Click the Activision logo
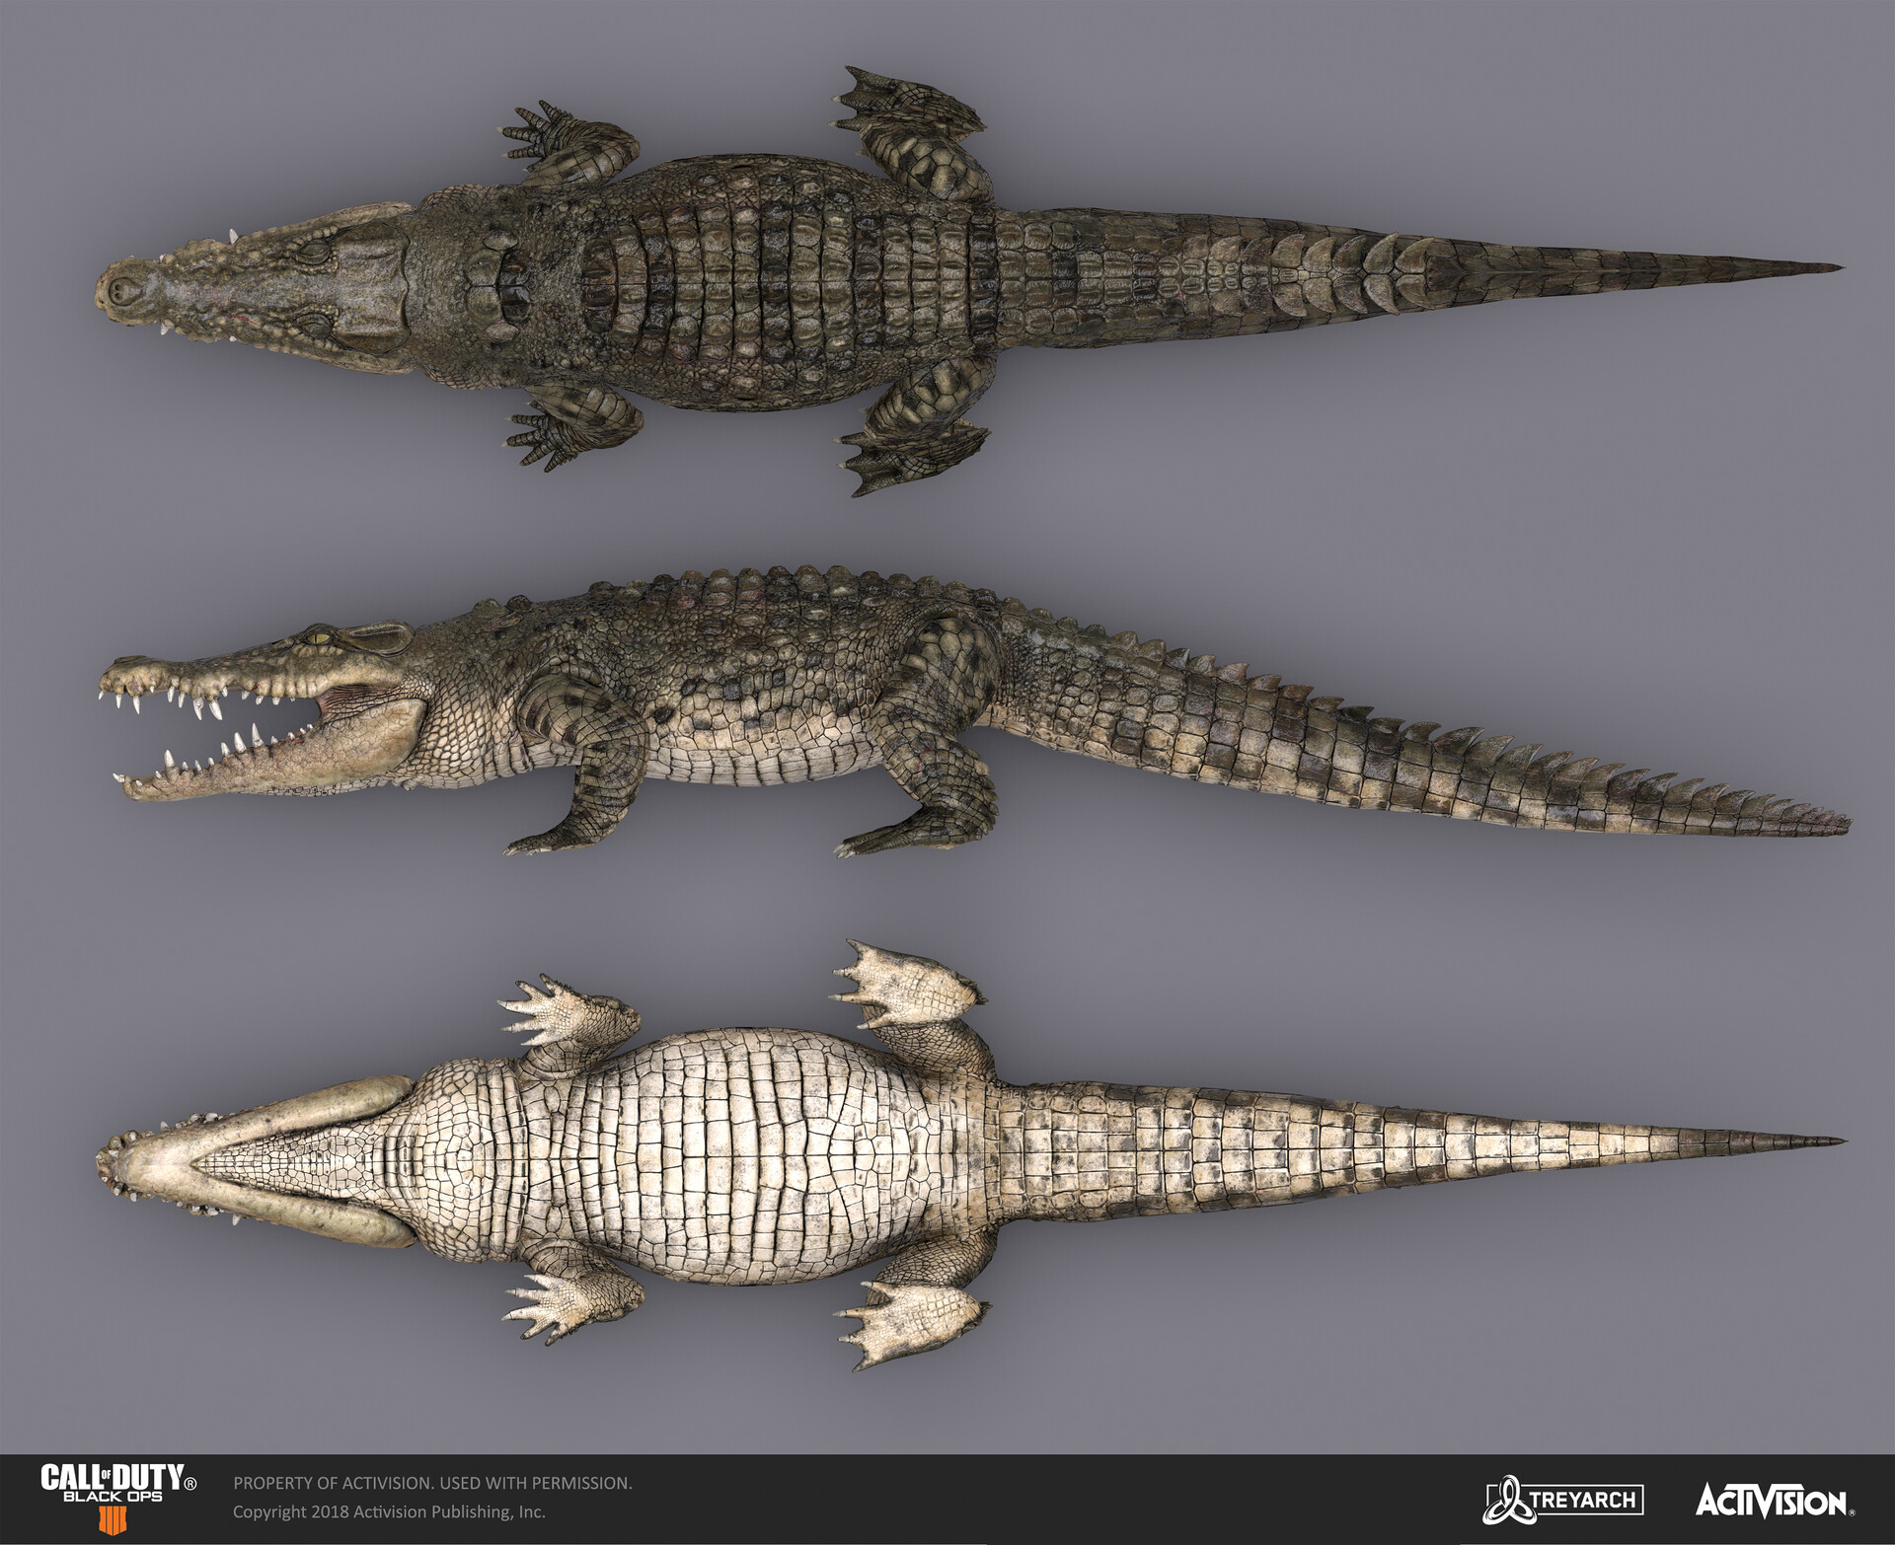The width and height of the screenshot is (1895, 1545). click(1775, 1501)
